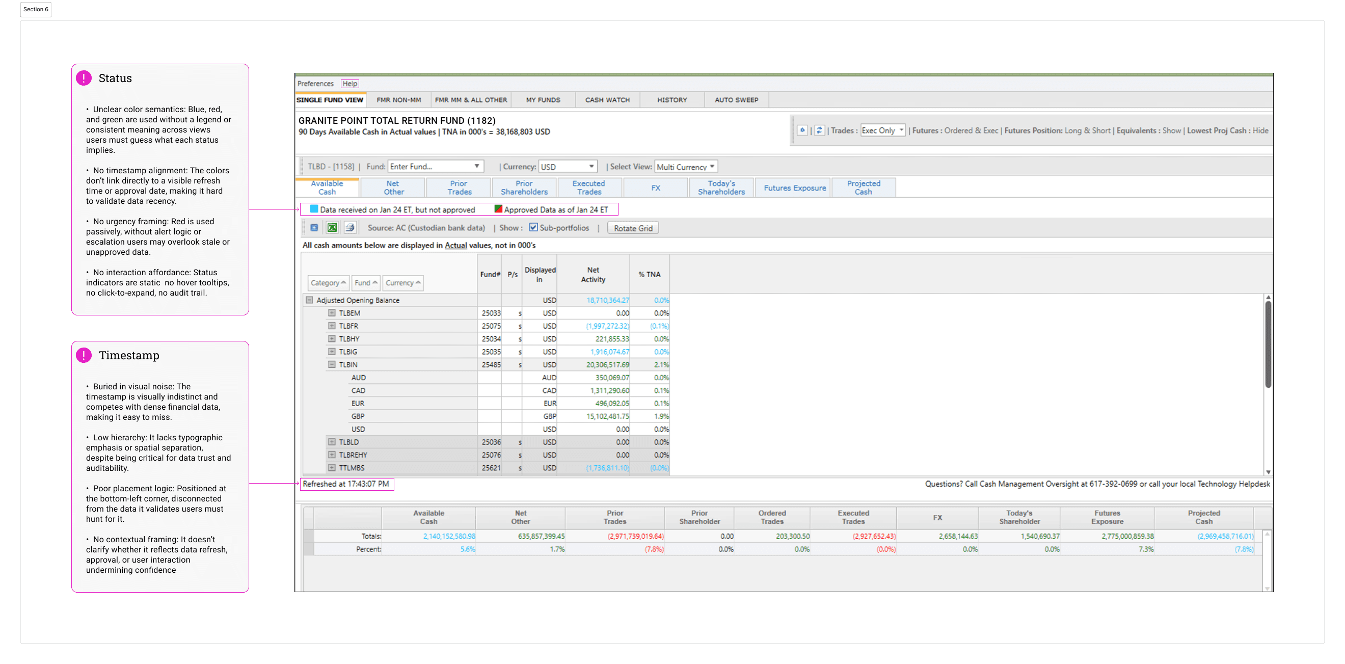Screen dimensions: 1345x664
Task: Open the Futures Exposure sub-tab
Action: pos(794,188)
